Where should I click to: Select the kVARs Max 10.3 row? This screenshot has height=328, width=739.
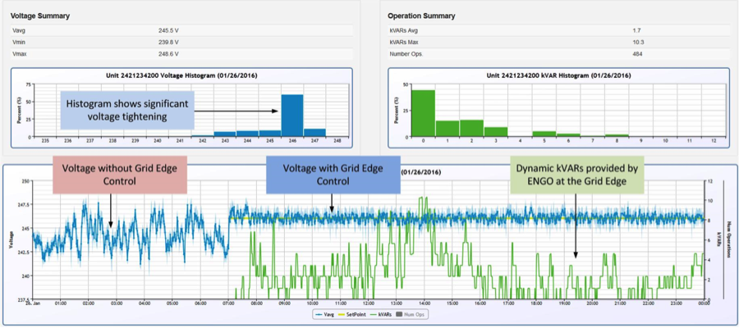pos(558,42)
